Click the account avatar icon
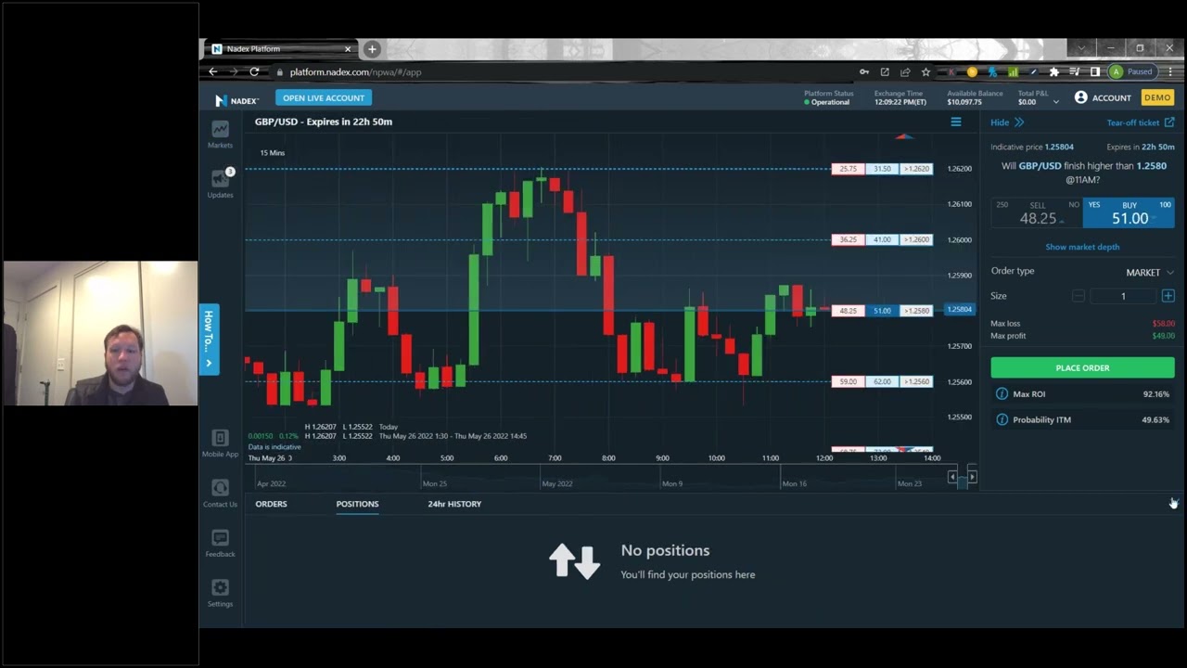 (1080, 97)
